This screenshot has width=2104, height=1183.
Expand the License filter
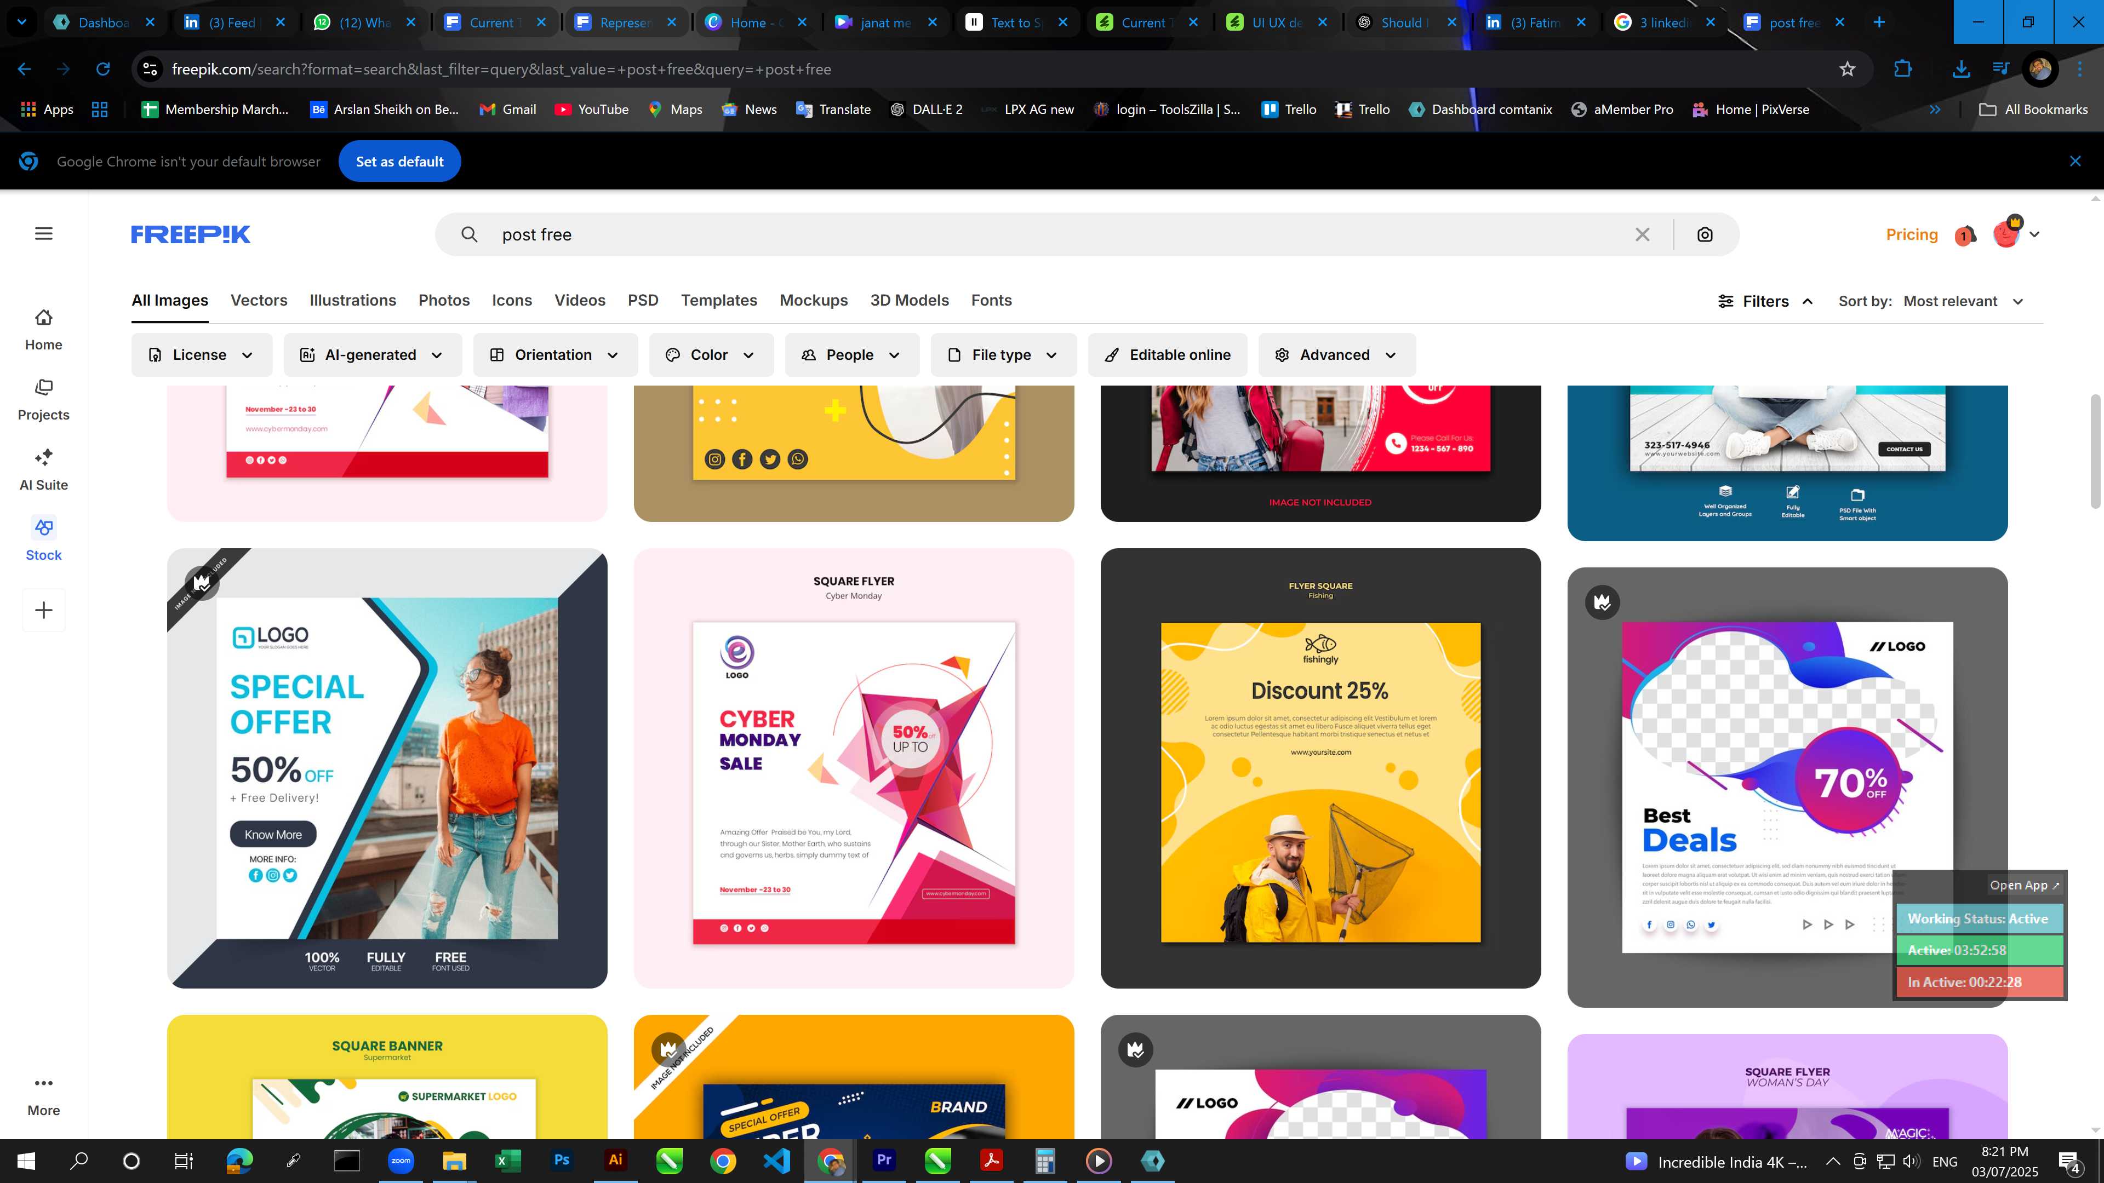point(202,355)
